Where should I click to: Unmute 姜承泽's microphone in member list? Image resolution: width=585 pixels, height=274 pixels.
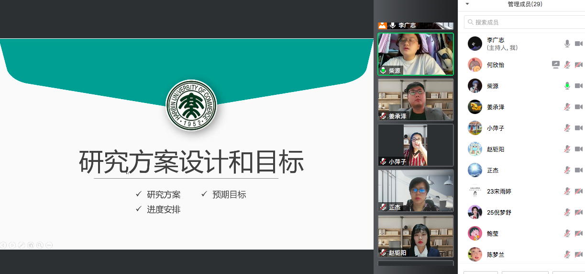[567, 107]
